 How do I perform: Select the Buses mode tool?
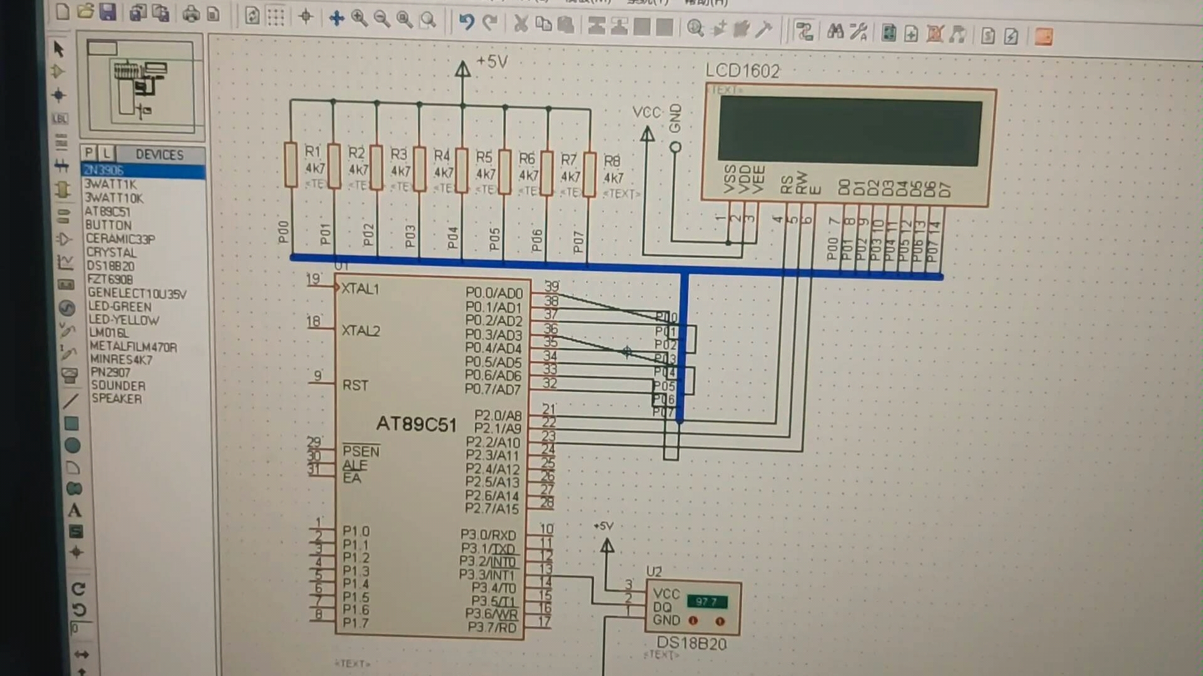(x=60, y=166)
